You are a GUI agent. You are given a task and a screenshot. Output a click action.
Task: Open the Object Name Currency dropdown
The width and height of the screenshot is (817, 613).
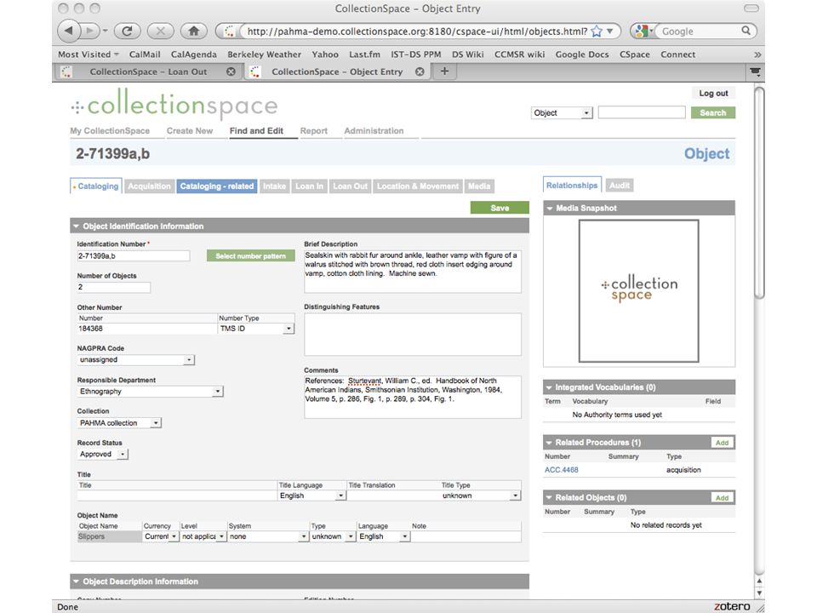161,536
